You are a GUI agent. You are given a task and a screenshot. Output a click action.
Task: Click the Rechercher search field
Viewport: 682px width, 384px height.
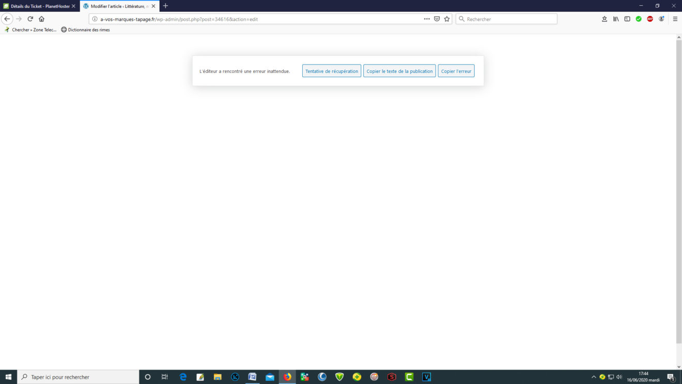[506, 19]
